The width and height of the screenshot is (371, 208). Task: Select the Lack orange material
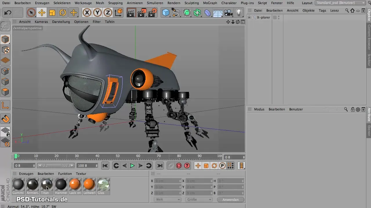click(x=75, y=186)
